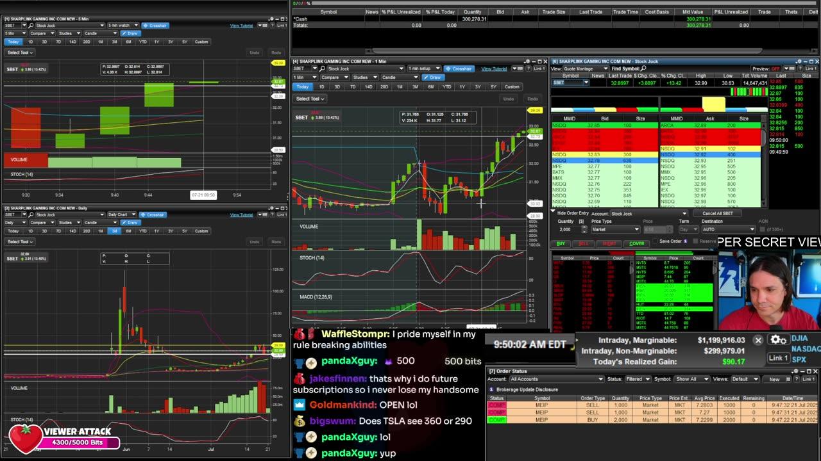This screenshot has width=821, height=461.
Task: Open View Tutorial link in 1 Min chart
Action: [494, 69]
